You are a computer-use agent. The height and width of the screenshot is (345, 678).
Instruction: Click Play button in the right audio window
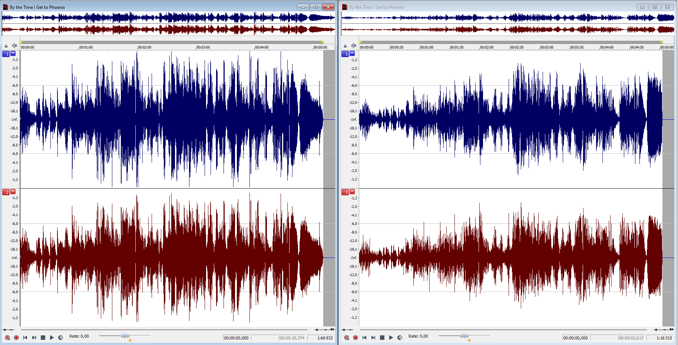(x=391, y=338)
